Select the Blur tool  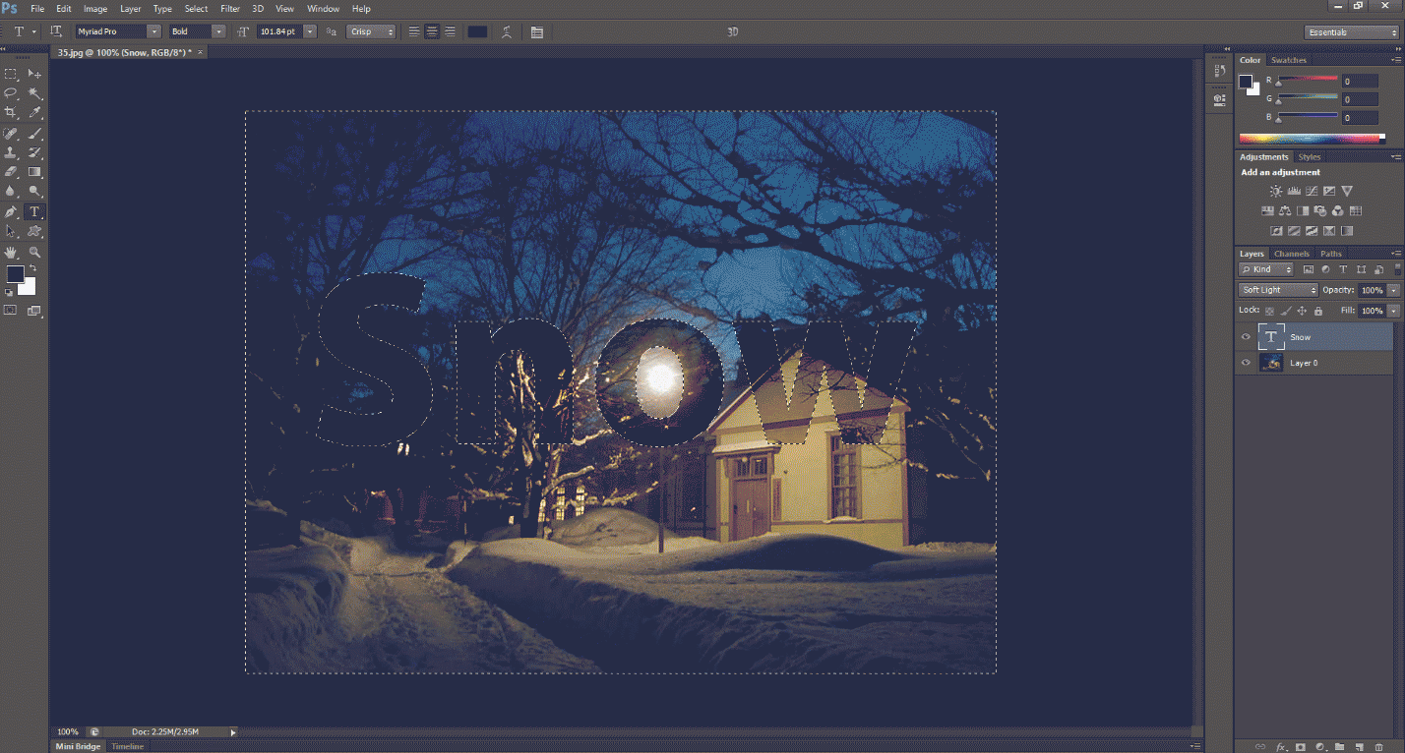pos(11,192)
